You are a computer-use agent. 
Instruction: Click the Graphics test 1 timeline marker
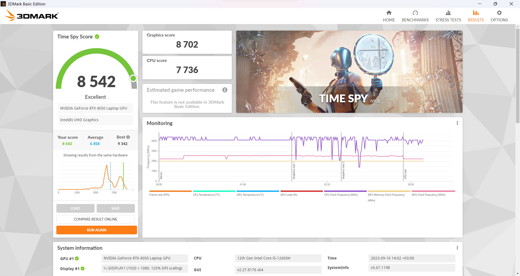tap(294, 171)
